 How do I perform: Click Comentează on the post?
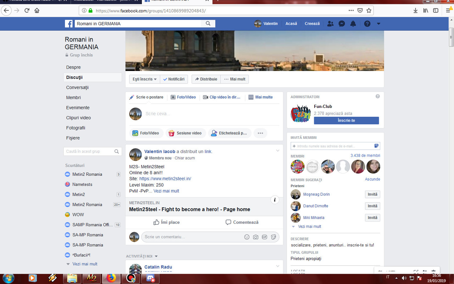click(x=242, y=222)
